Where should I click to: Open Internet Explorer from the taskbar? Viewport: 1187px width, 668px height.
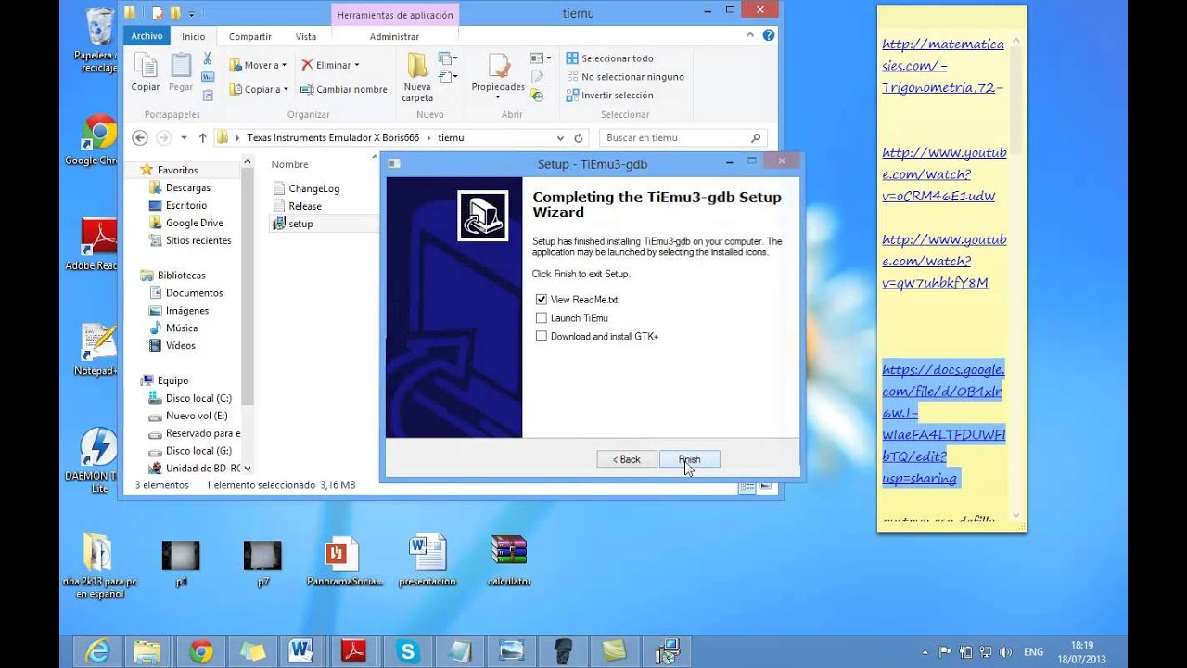point(97,651)
